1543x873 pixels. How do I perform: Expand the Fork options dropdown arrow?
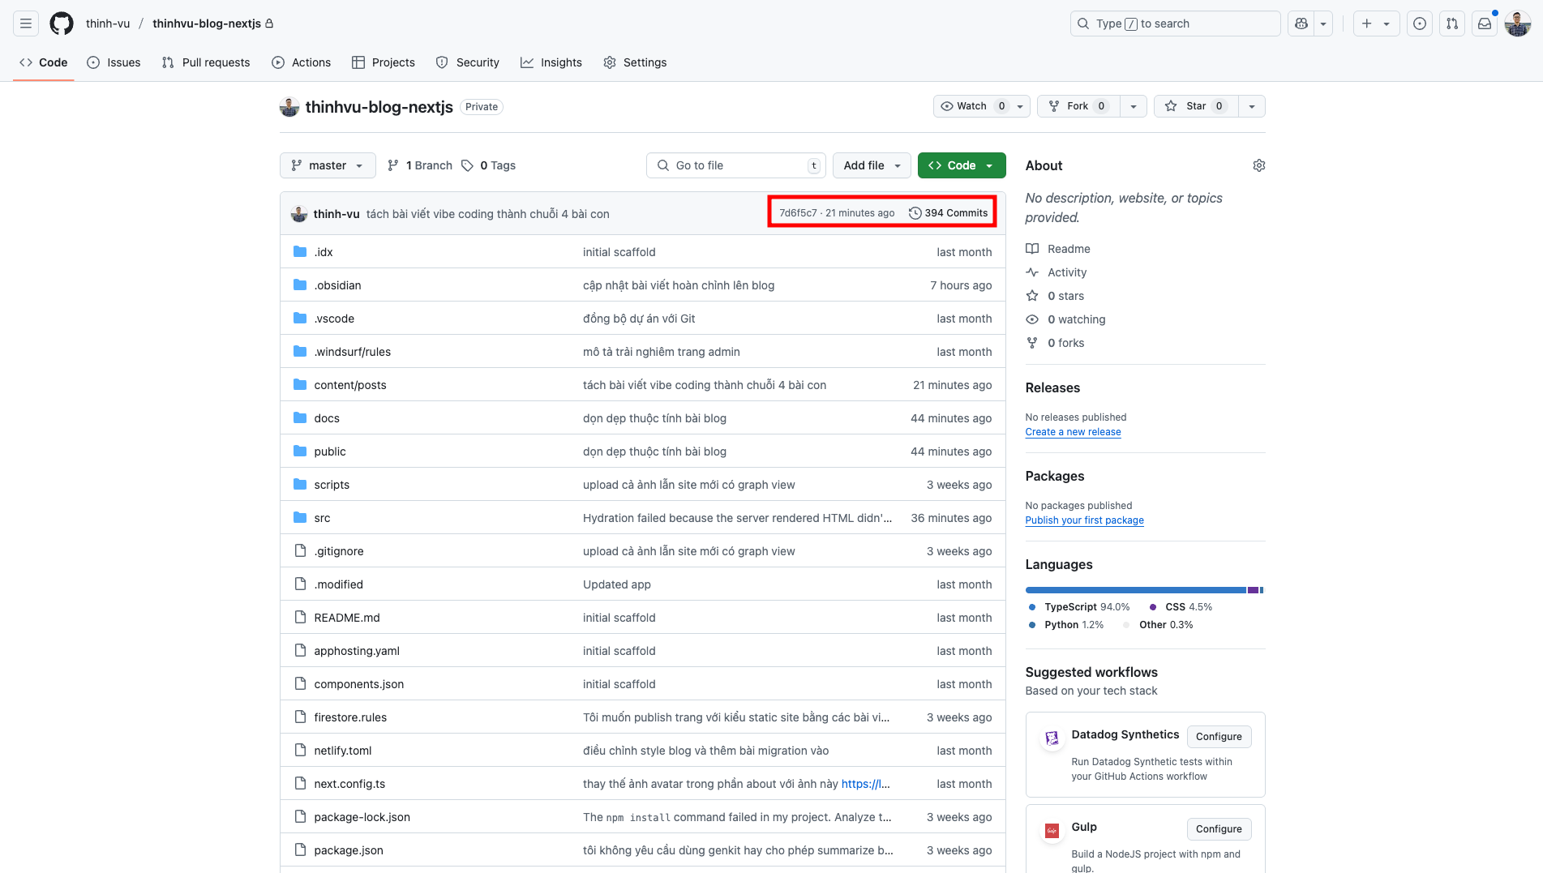pos(1134,106)
